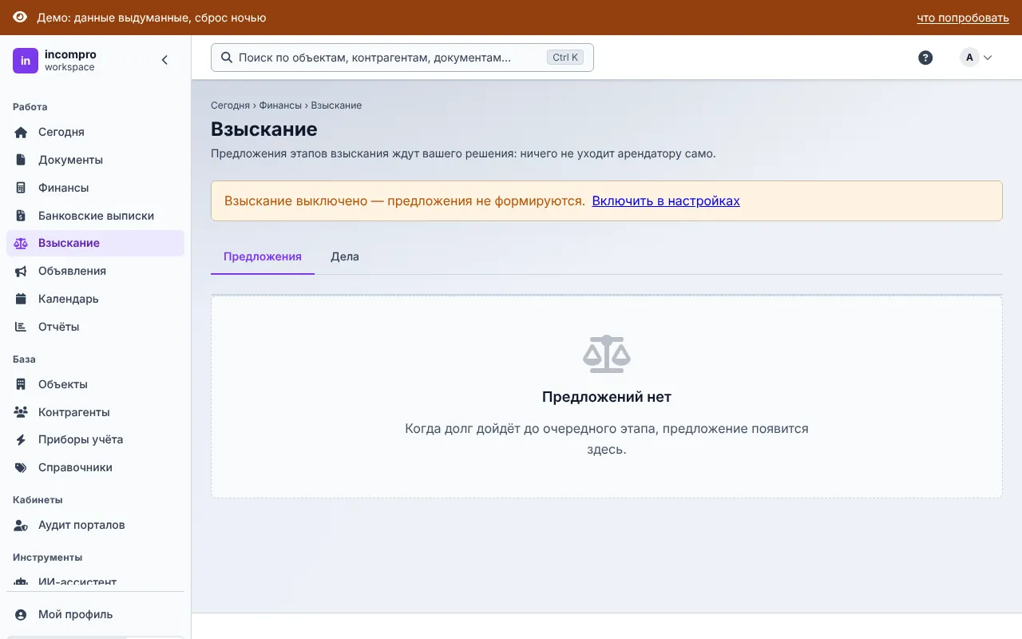
Task: Click the large scales icon in empty state
Action: (607, 355)
